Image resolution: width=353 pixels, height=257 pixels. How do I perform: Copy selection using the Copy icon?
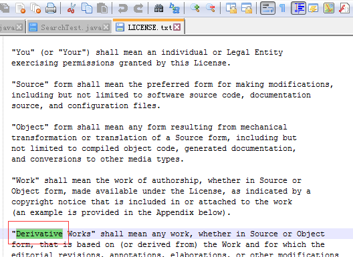point(87,8)
